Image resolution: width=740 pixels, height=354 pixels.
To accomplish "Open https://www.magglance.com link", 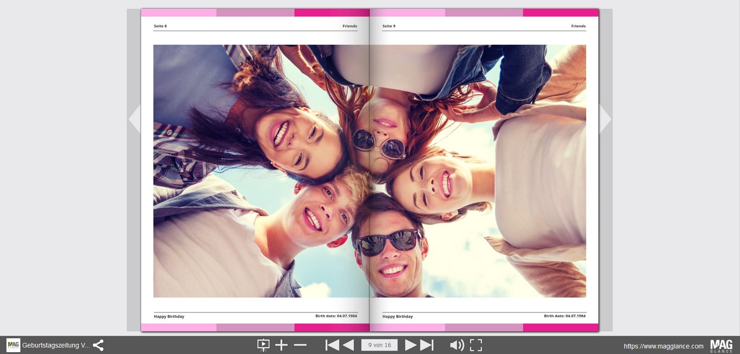I will click(x=663, y=346).
